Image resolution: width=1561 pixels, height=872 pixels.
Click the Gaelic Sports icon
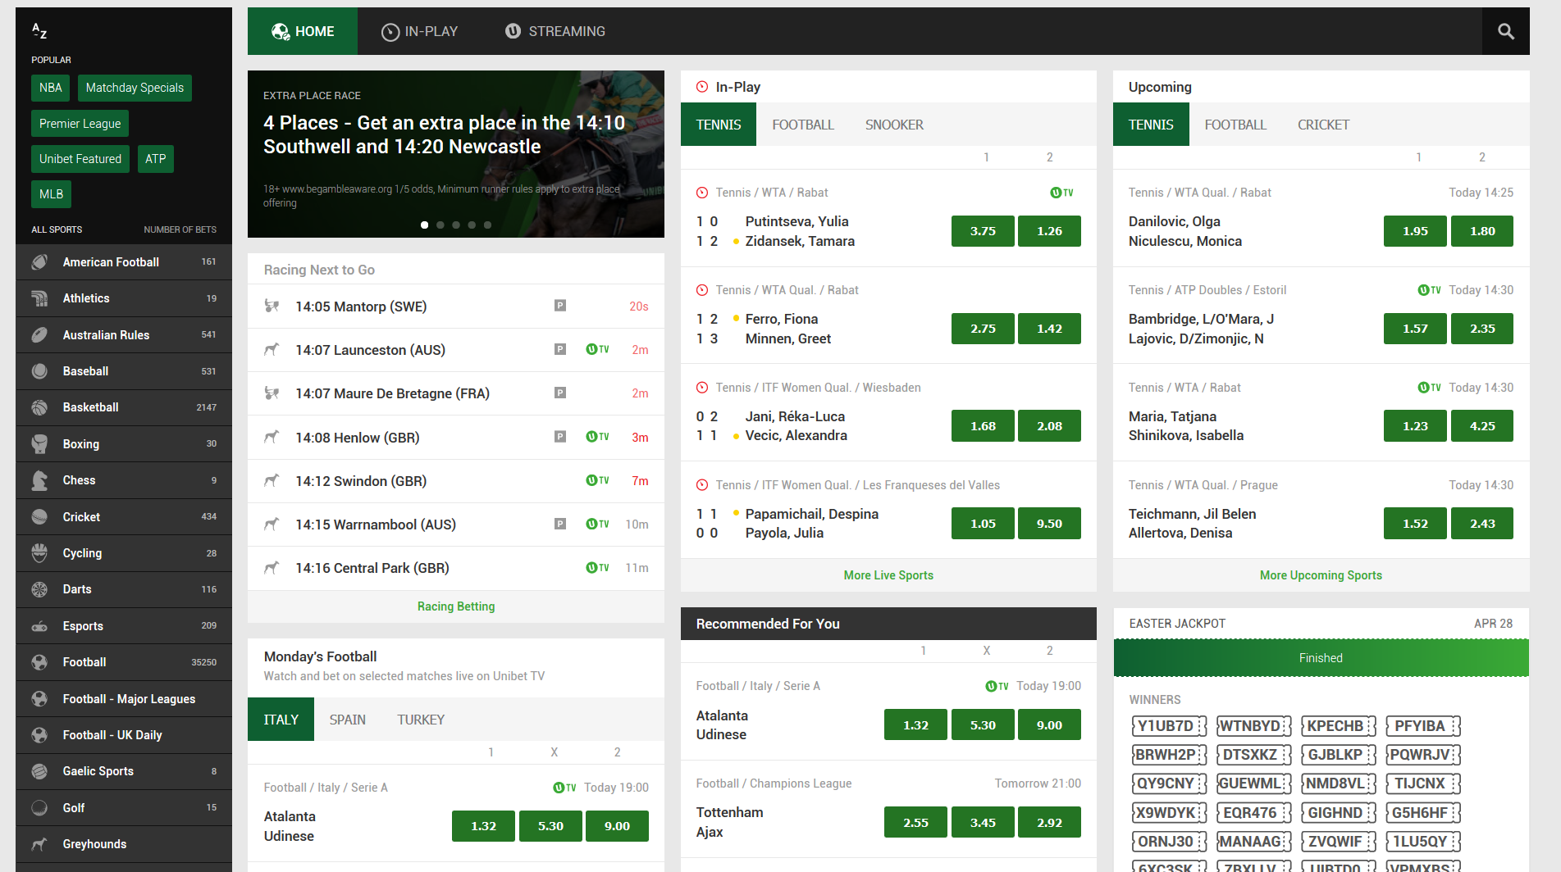[x=39, y=771]
